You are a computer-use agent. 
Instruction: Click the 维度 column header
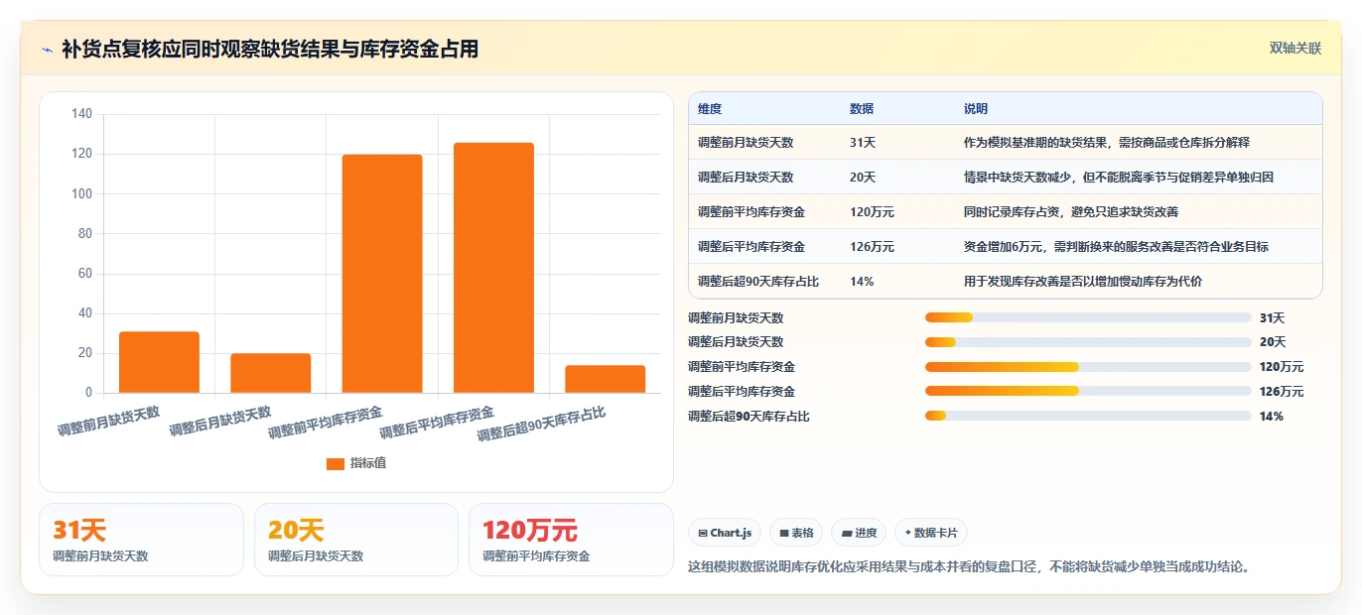coord(710,109)
